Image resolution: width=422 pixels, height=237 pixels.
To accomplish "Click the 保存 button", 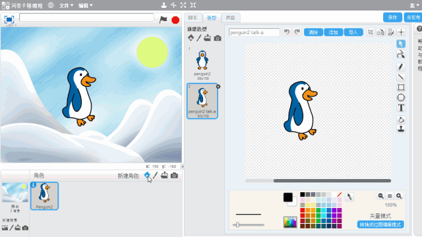I will coord(392,18).
